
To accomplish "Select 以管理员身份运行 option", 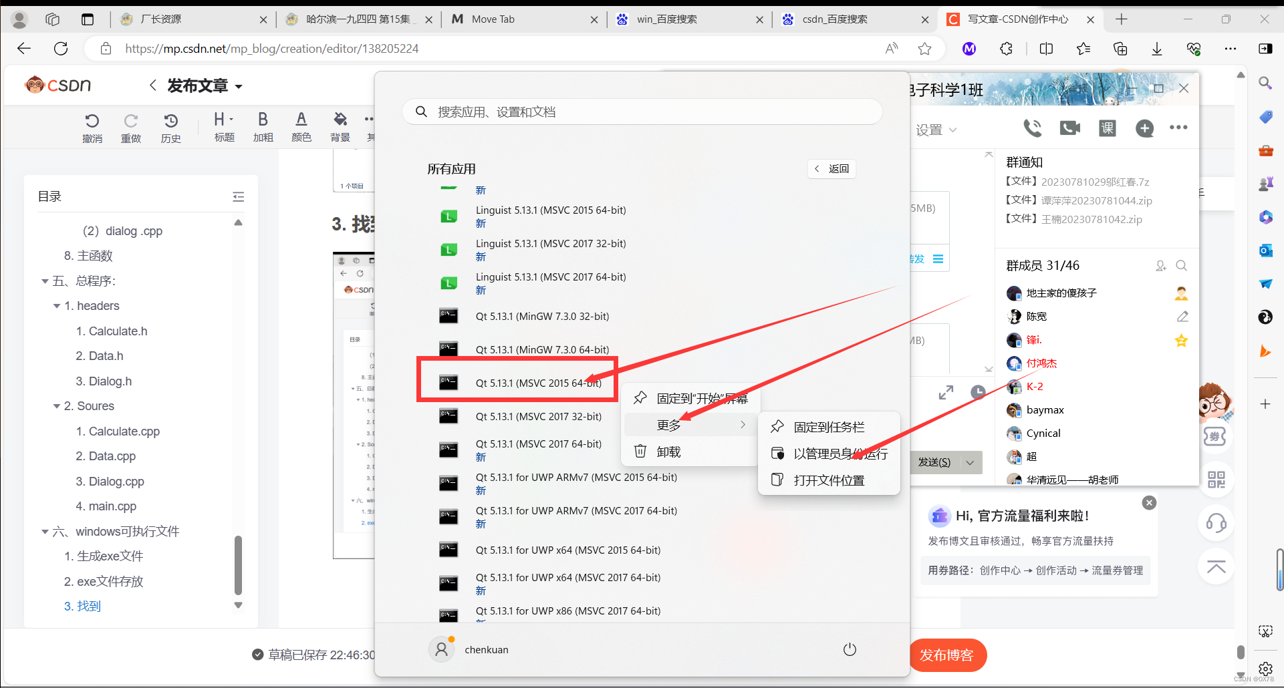I will pos(829,454).
